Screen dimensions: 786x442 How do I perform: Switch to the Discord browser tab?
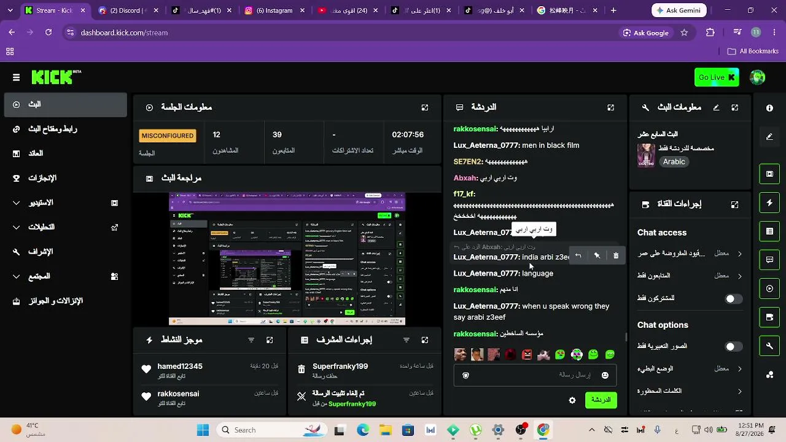click(128, 10)
